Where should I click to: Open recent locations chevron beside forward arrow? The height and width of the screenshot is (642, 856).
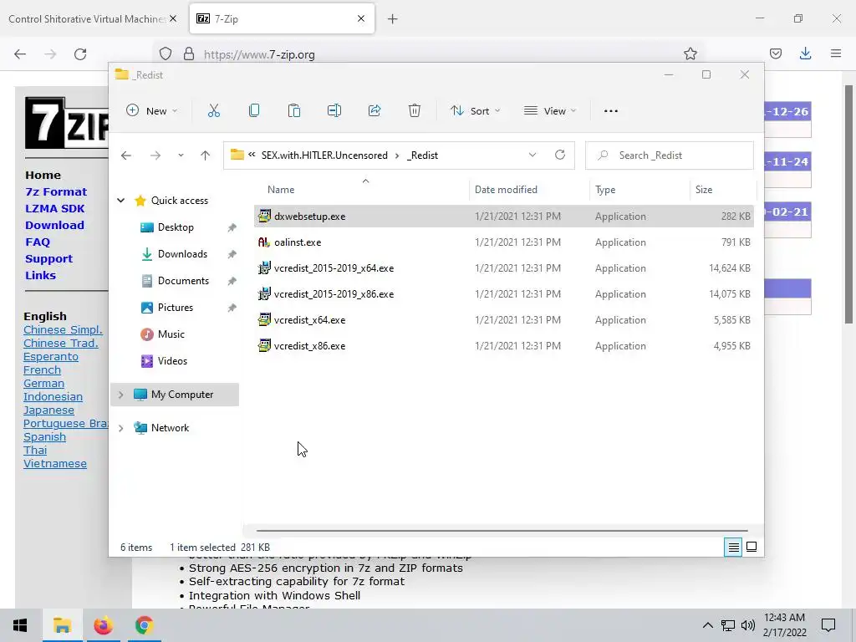181,155
